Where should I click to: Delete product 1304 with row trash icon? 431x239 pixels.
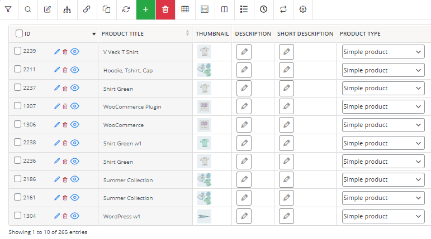coord(65,216)
